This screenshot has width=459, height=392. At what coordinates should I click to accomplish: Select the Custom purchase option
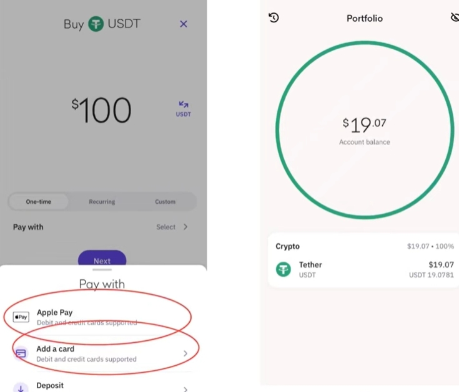[165, 201]
